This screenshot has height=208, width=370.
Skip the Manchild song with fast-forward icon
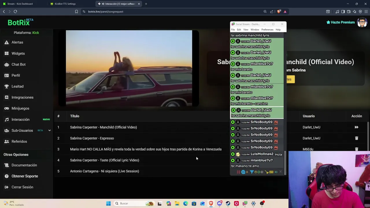(356, 127)
